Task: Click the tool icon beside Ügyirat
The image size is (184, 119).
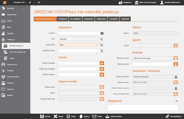Action: coord(176,46)
